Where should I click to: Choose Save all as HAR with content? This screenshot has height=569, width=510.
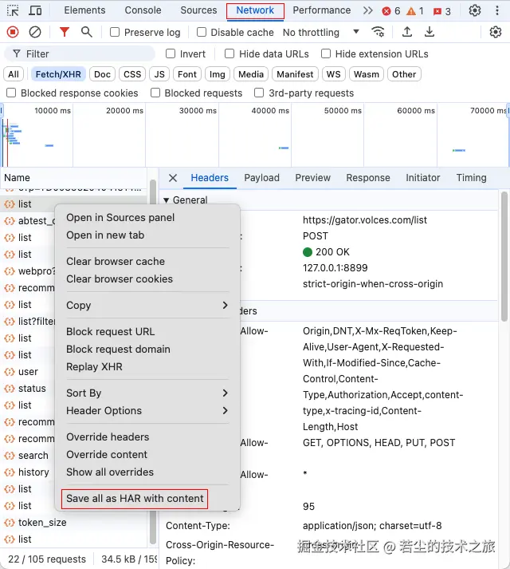(x=135, y=499)
